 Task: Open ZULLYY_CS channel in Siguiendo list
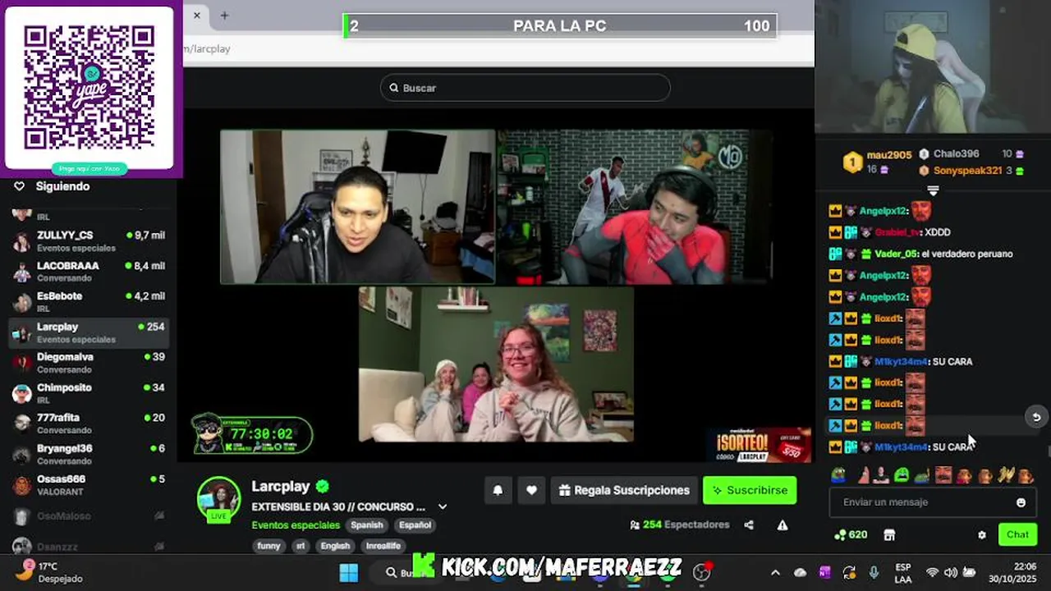click(x=89, y=241)
